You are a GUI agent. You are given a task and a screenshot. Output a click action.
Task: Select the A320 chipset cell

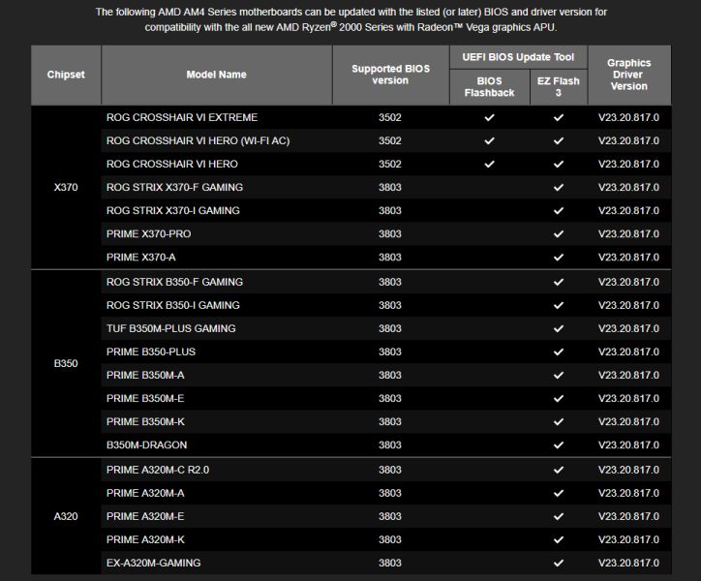[66, 516]
